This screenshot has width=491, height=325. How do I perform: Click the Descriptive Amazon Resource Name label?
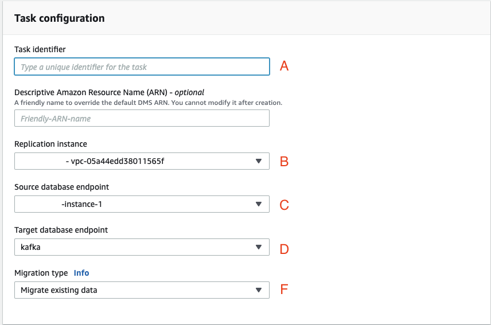point(92,92)
